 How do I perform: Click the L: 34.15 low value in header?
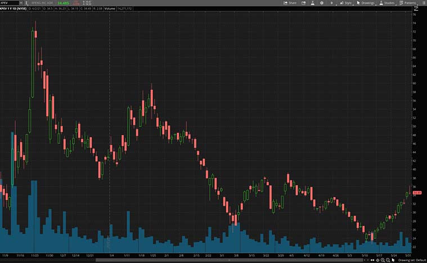coord(74,8)
